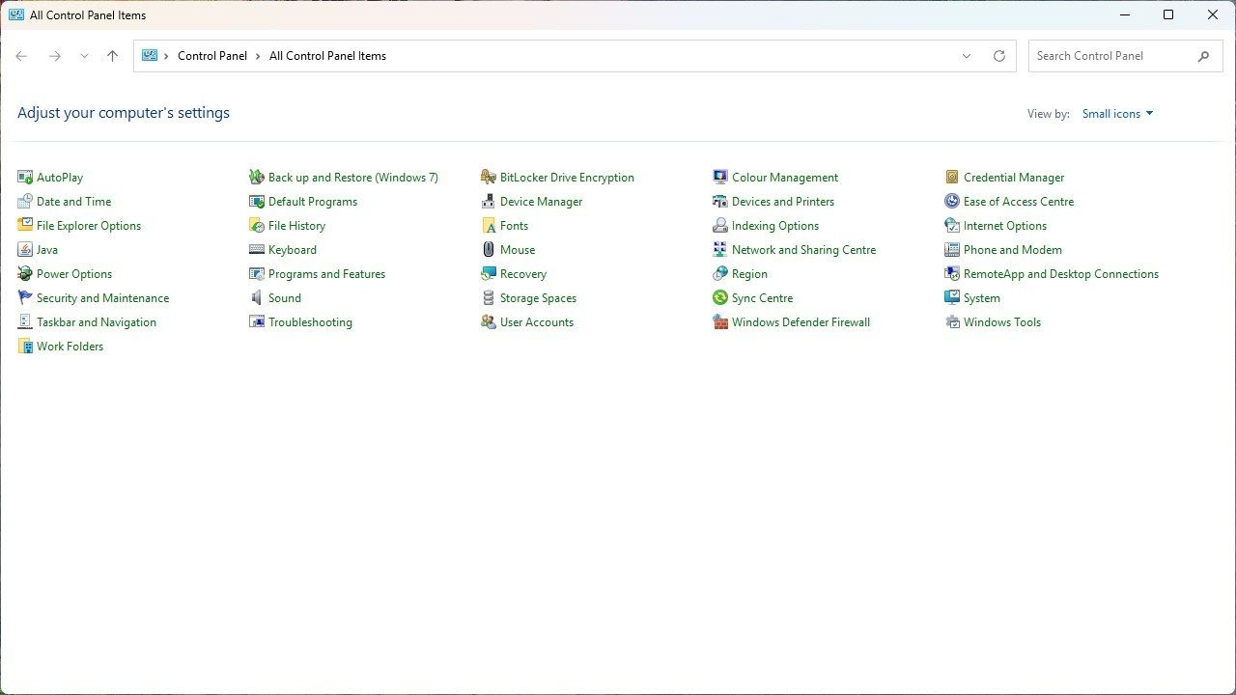Expand the View by Small icons dropdown
The width and height of the screenshot is (1236, 695).
point(1118,114)
